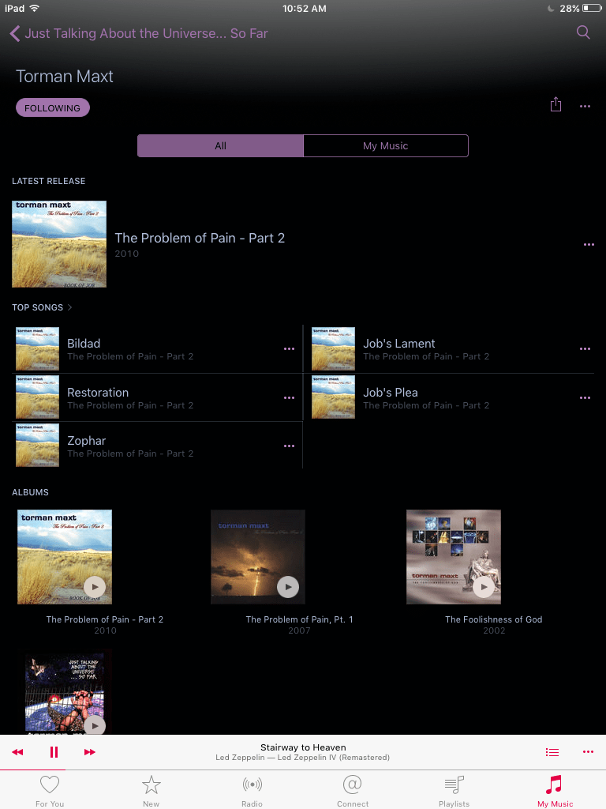Play the song Job's Lament
The image size is (606, 809).
[x=398, y=344]
